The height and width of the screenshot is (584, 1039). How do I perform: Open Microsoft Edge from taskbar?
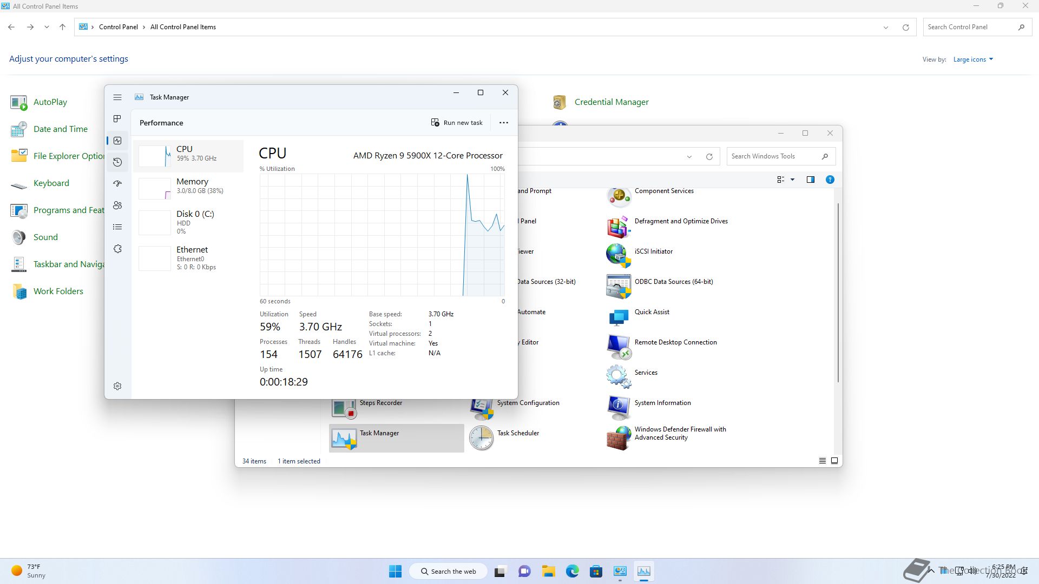(x=572, y=572)
